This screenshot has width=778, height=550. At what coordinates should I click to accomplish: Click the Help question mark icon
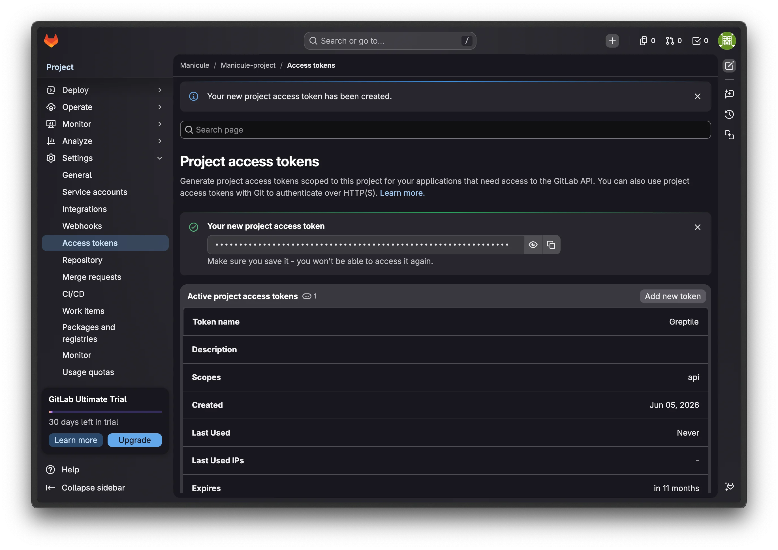pyautogui.click(x=50, y=469)
